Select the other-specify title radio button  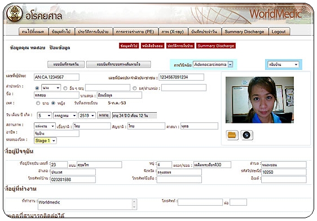coord(65,88)
